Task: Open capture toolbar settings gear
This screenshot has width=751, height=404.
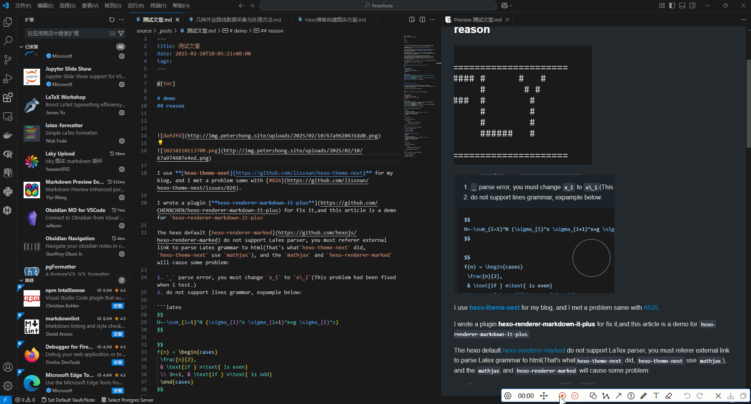Action: pos(508,396)
